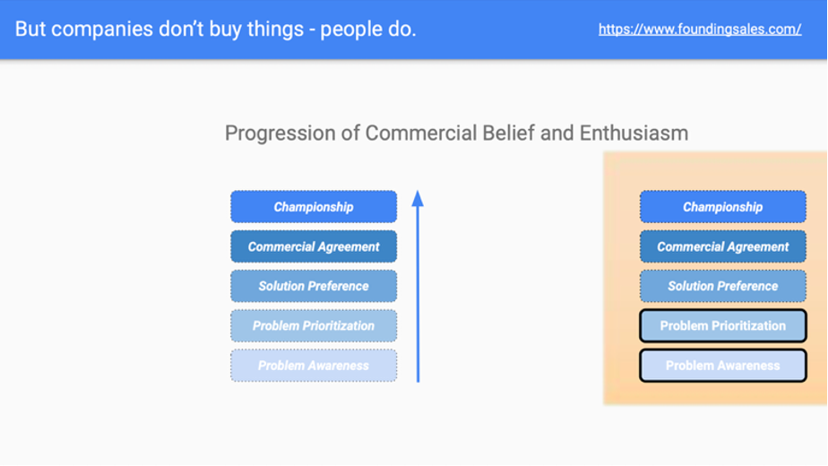Select the bold-outlined Problem Awareness box

pyautogui.click(x=722, y=366)
